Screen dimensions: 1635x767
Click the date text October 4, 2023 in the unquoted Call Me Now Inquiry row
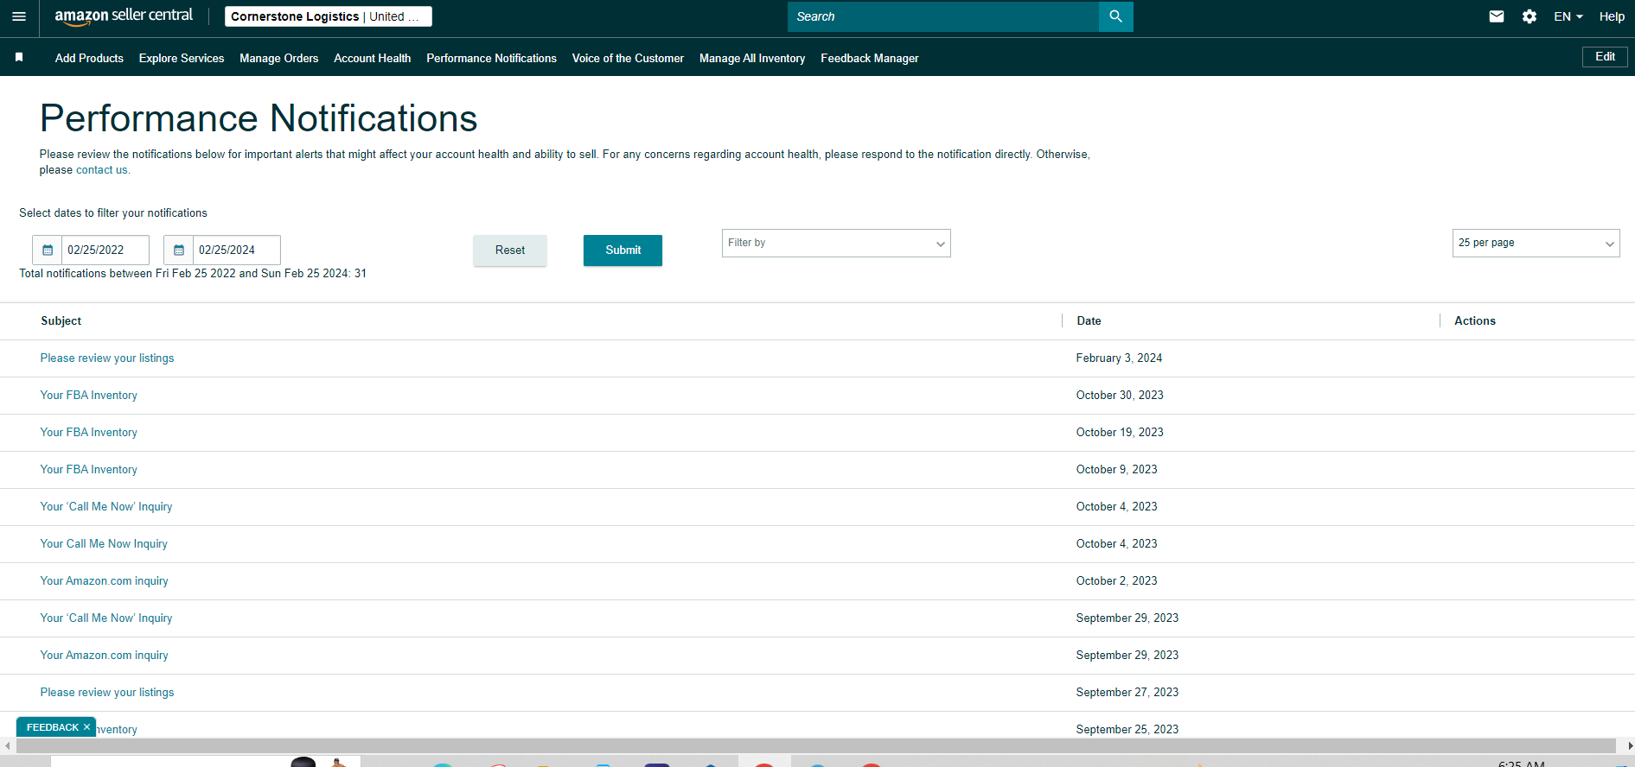click(x=1116, y=543)
